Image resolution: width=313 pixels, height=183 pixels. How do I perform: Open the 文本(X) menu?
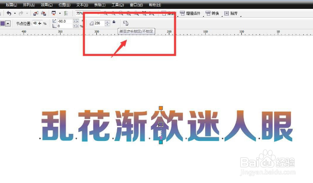click(x=82, y=5)
